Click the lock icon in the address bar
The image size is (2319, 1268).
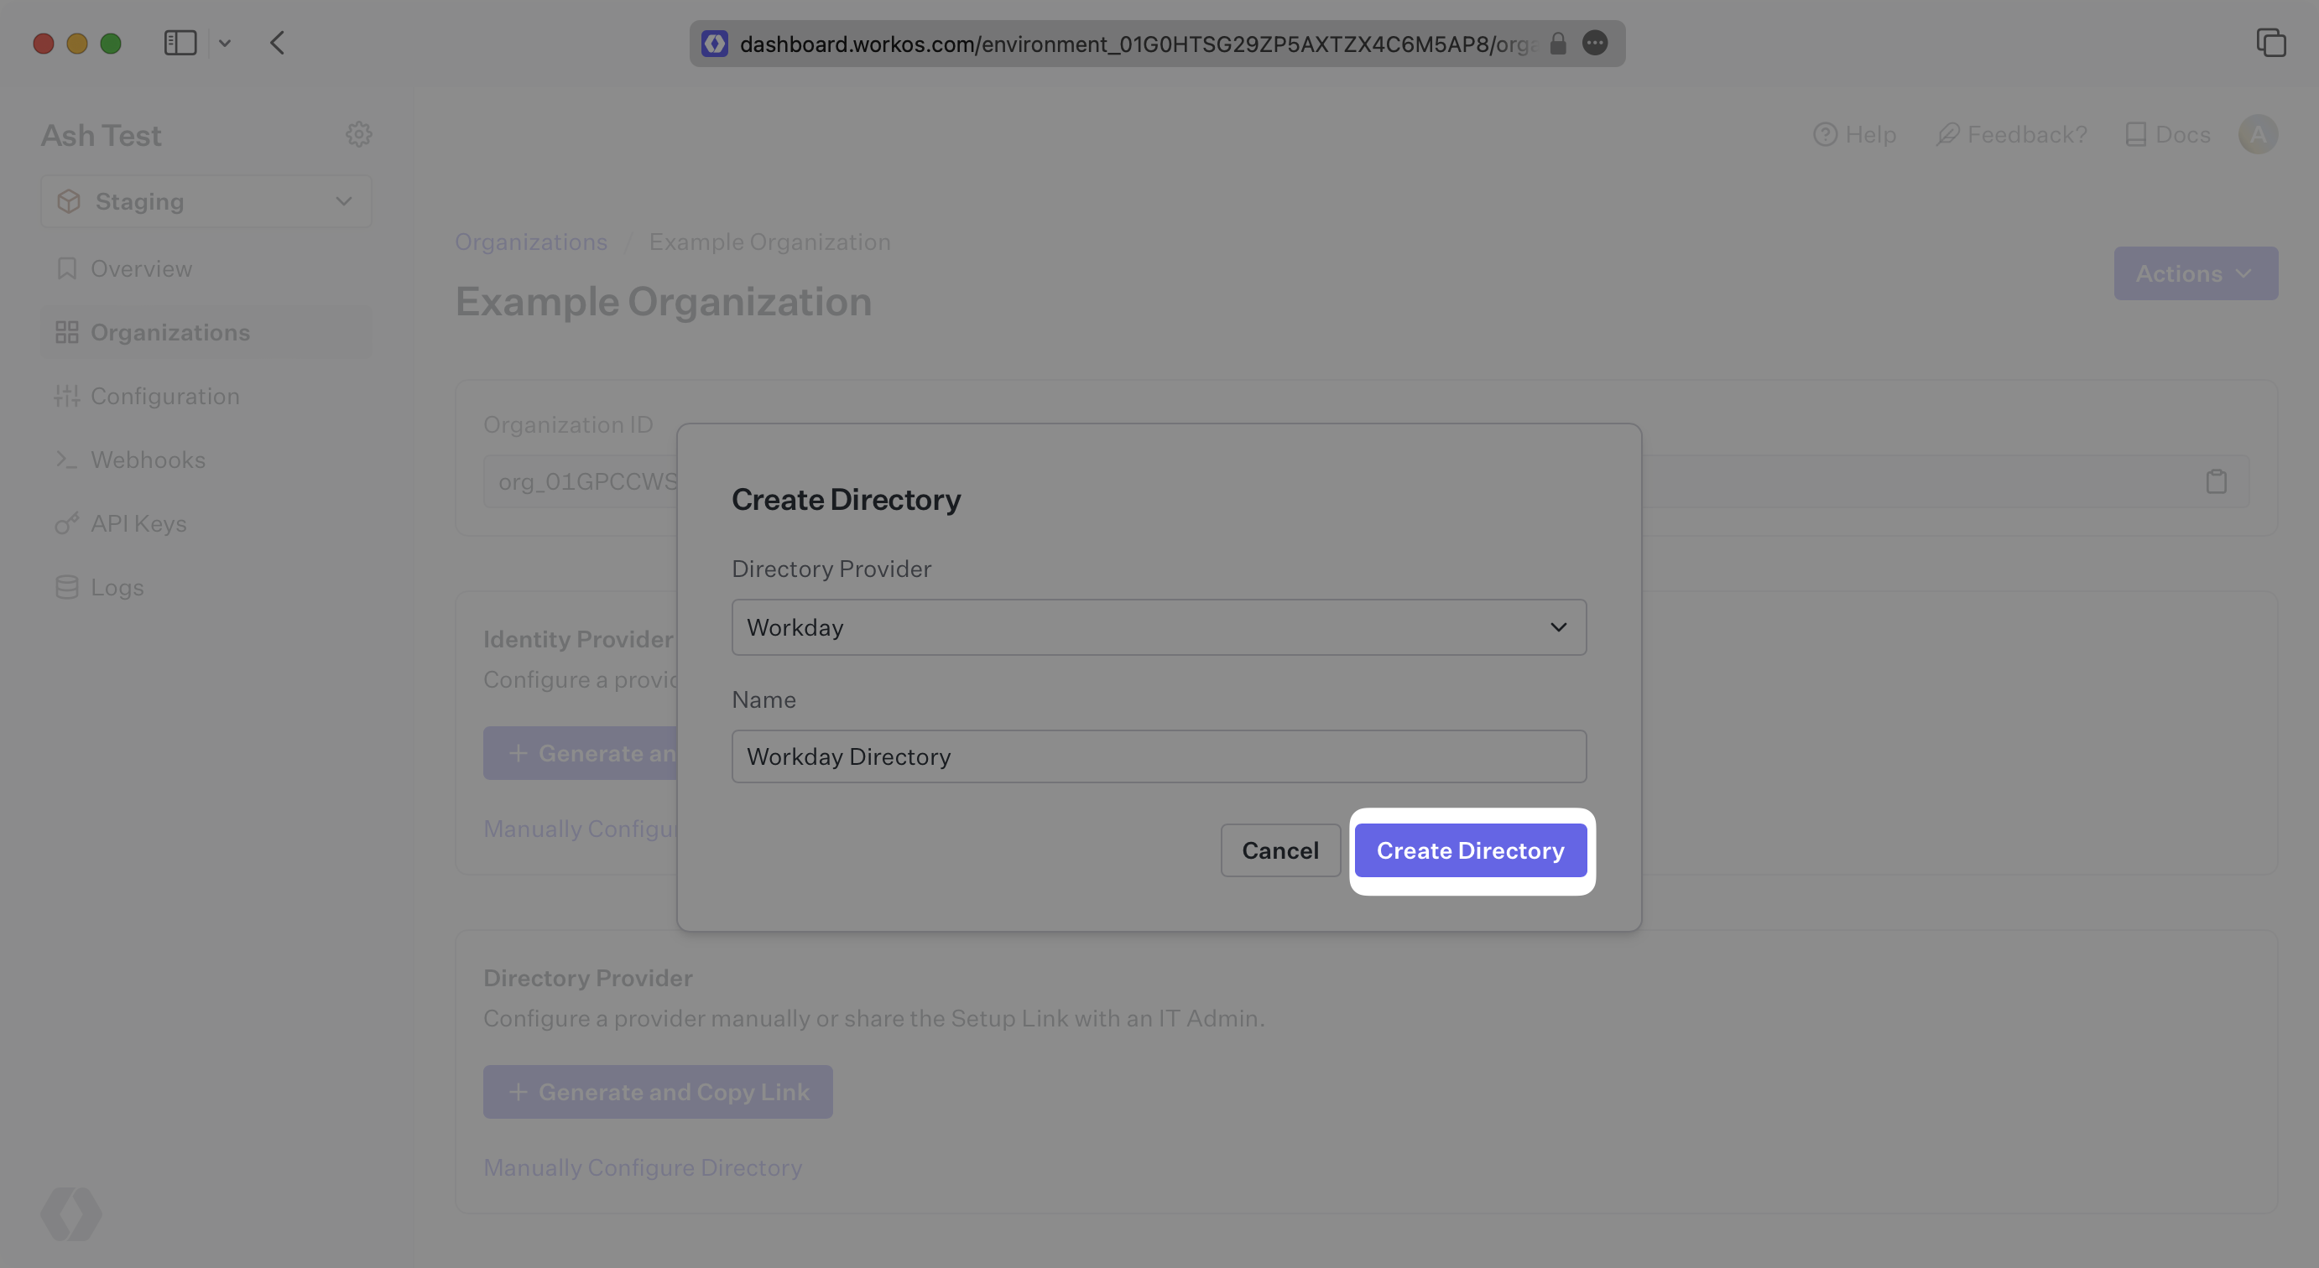point(1557,44)
